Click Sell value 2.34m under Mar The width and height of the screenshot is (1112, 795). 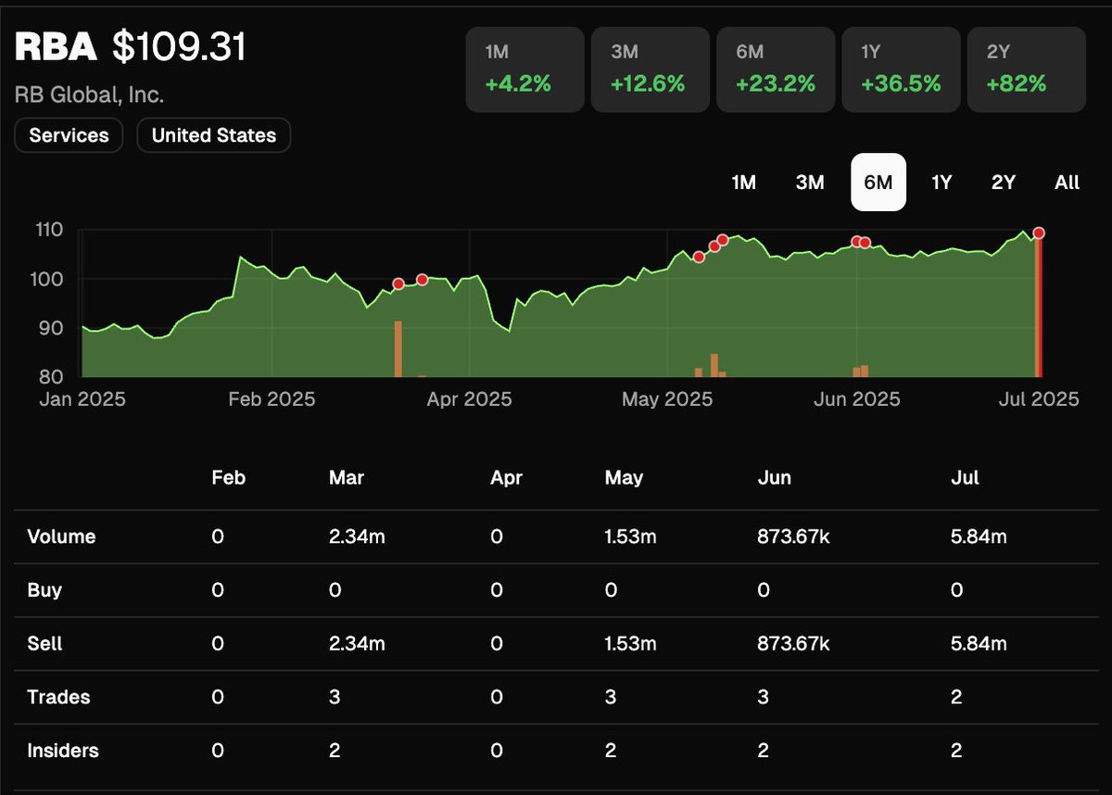357,643
